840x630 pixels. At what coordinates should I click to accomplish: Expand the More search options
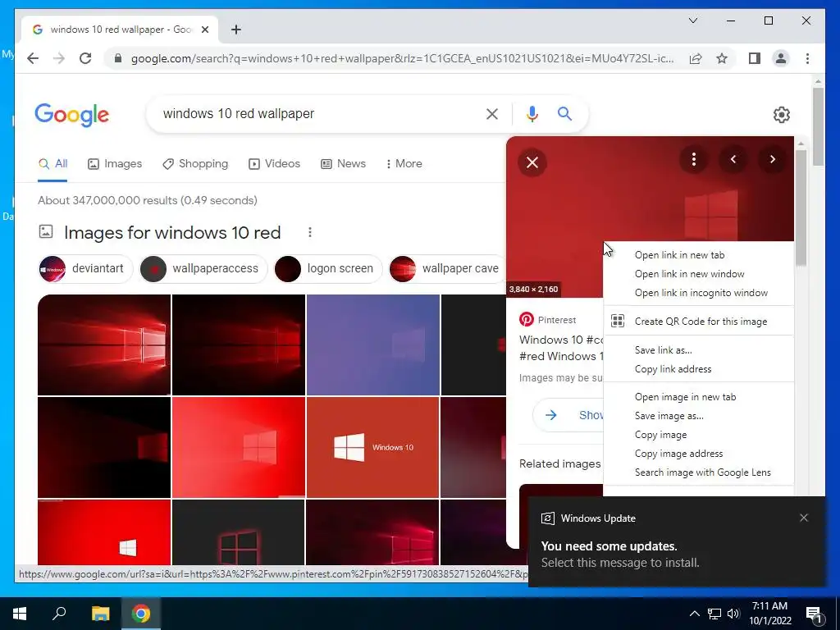coord(404,164)
